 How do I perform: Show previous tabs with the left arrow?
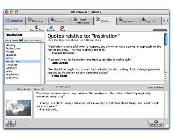click(164, 20)
